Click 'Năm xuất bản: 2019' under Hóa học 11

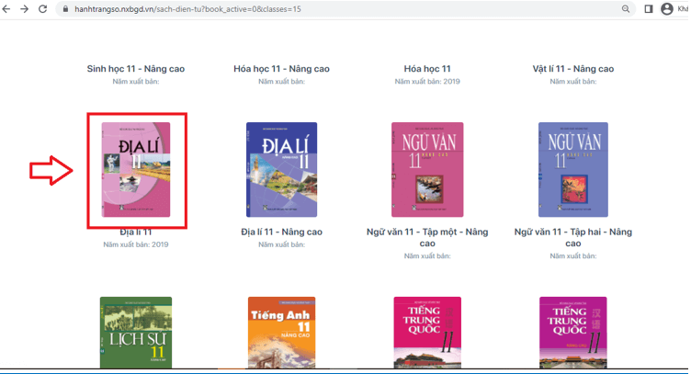tap(427, 82)
